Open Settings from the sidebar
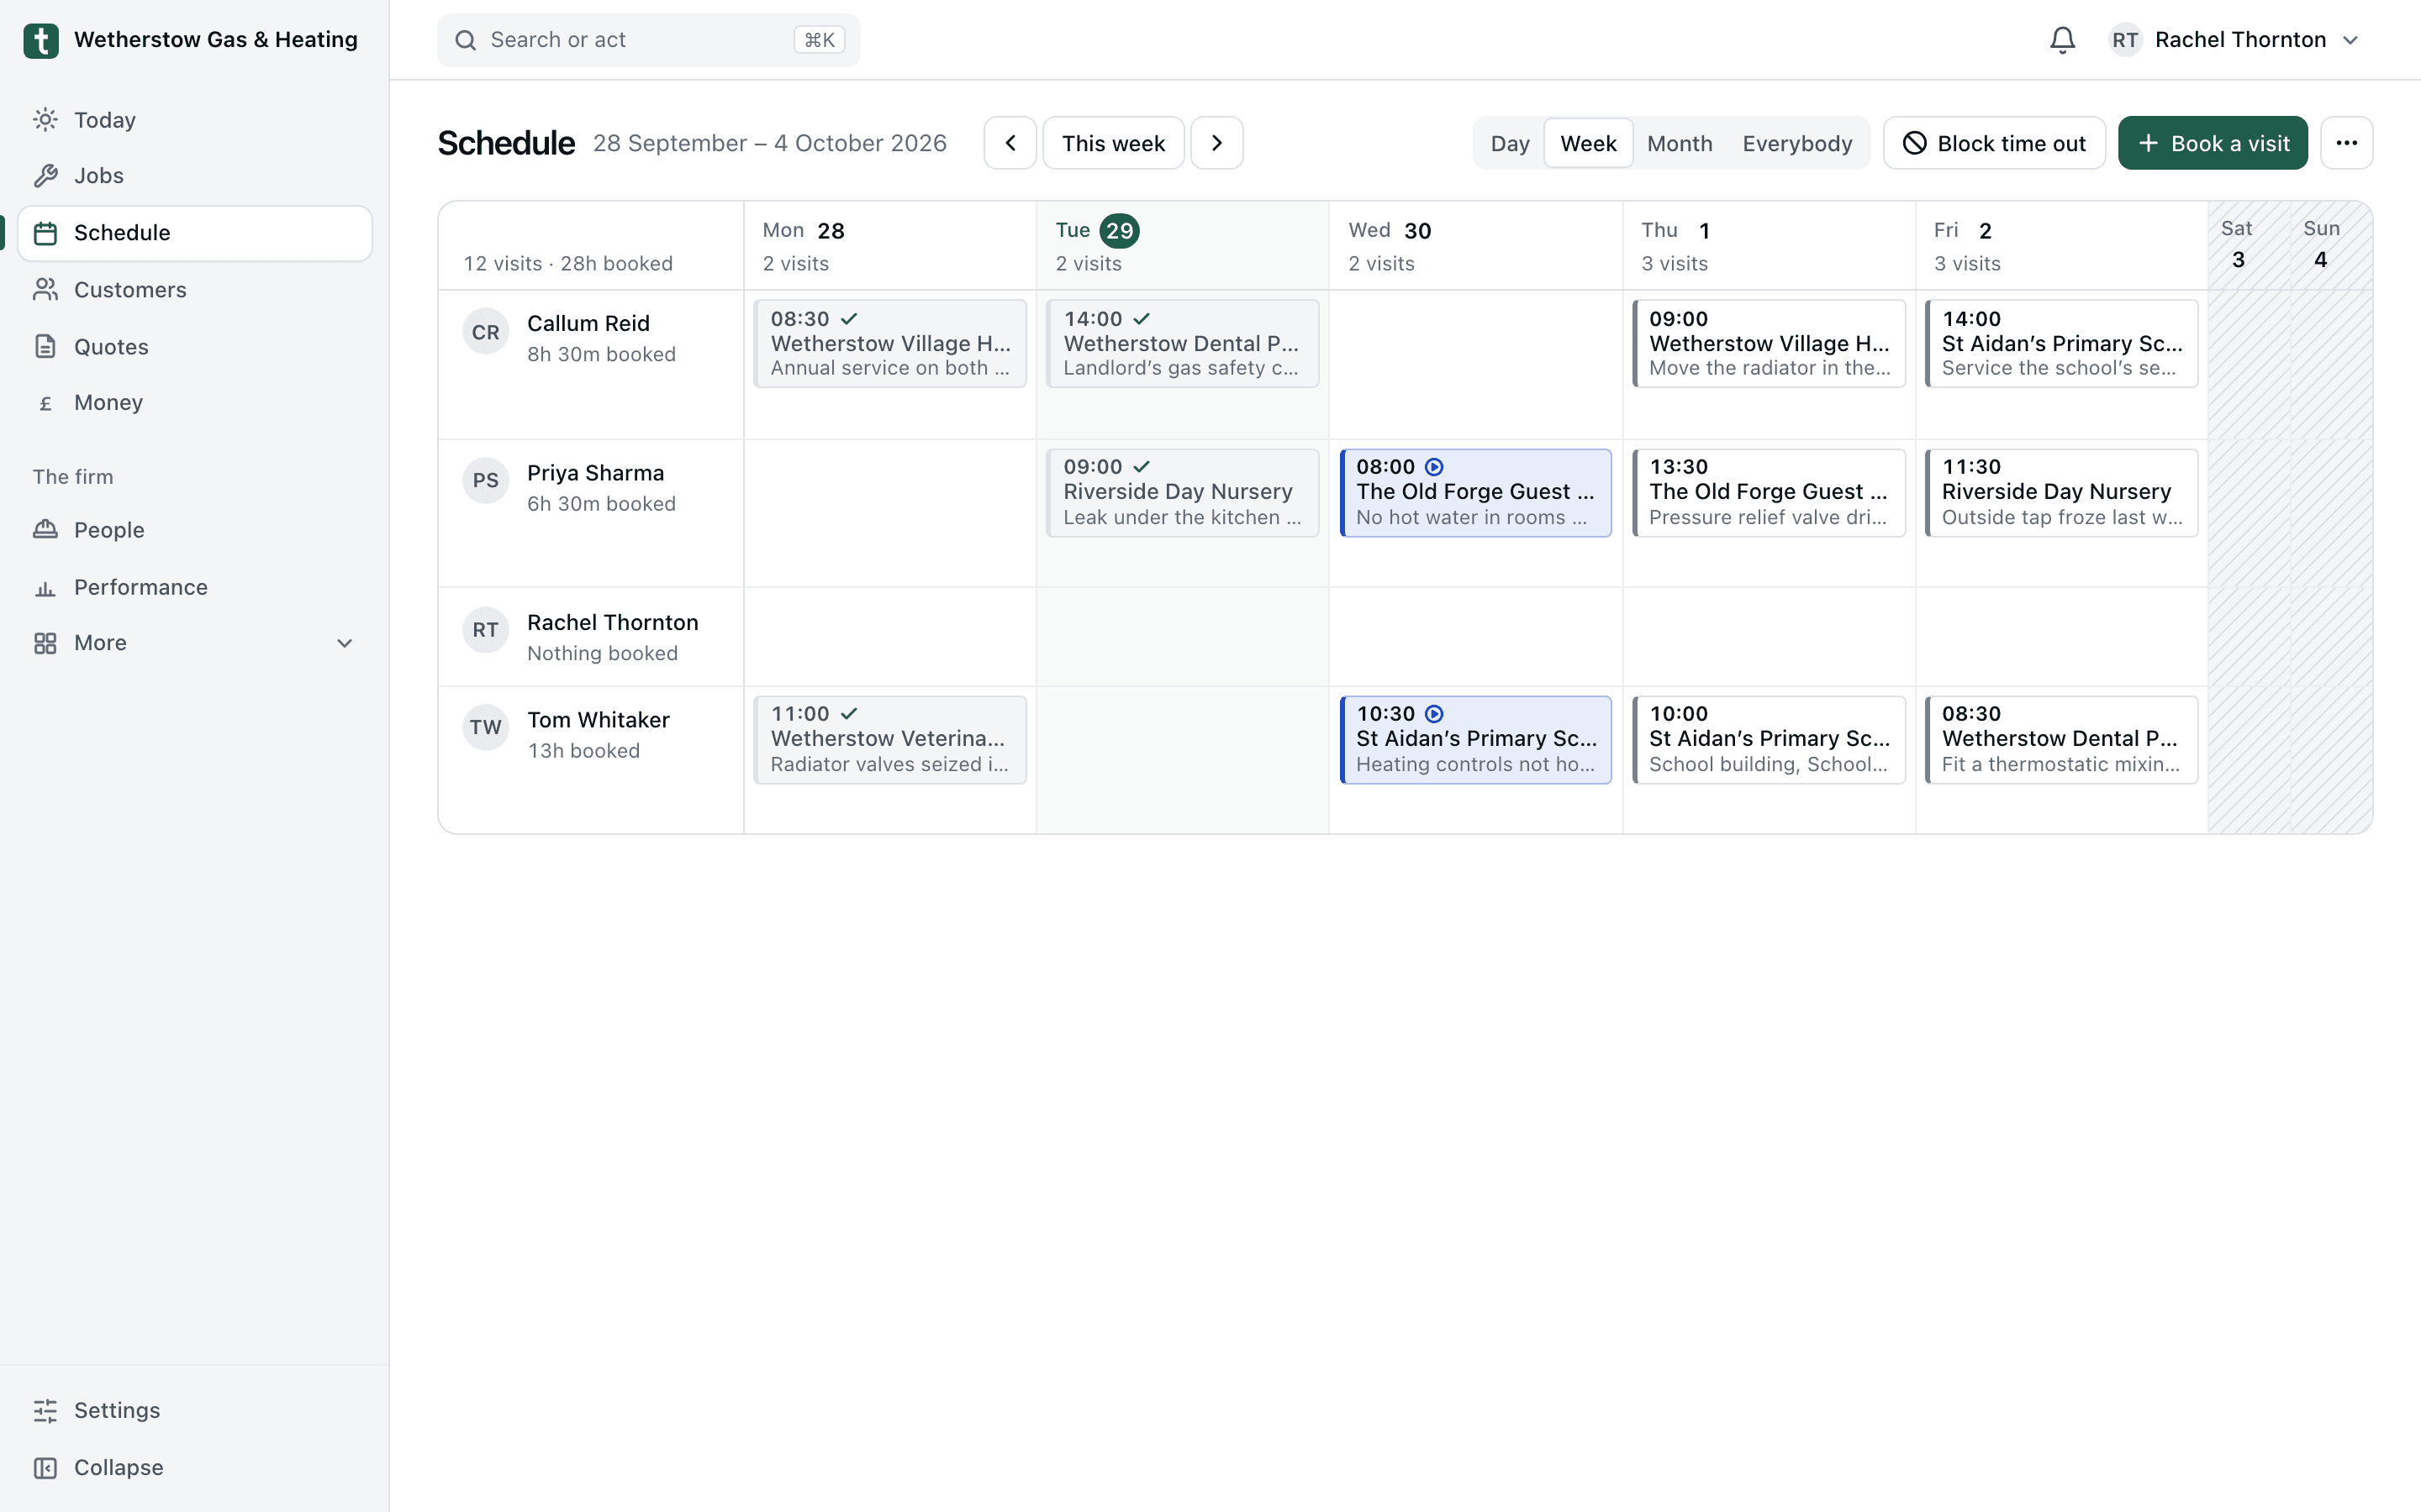 (x=195, y=1410)
